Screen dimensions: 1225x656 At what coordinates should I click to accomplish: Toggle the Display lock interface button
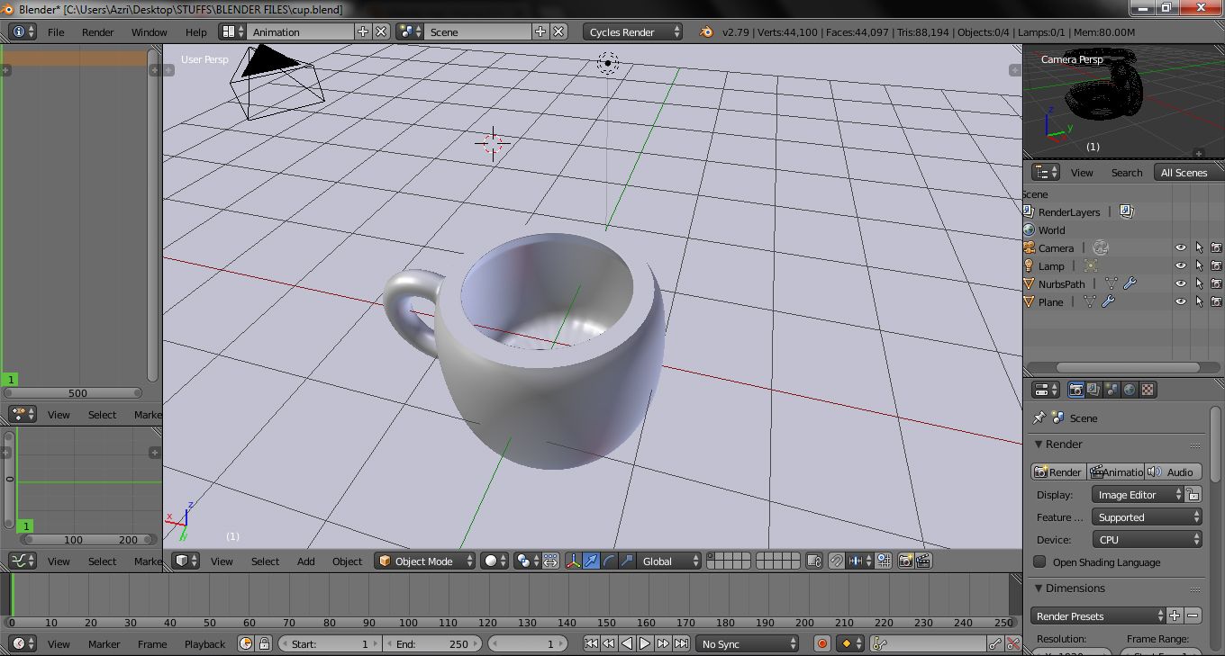1193,494
